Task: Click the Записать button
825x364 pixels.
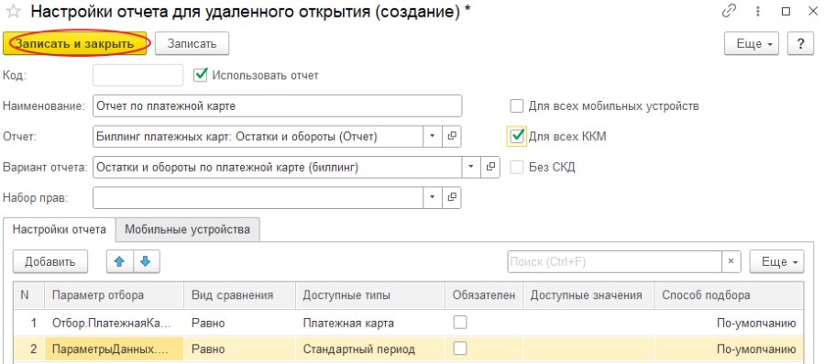Action: (192, 44)
